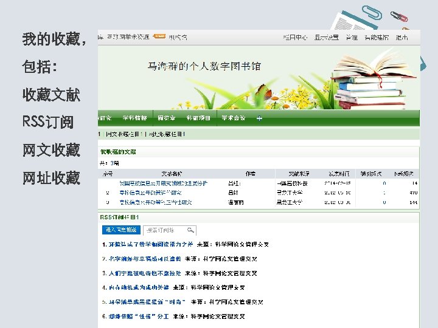Click the personal digital library banner title
The image size is (438, 328).
[x=204, y=66]
